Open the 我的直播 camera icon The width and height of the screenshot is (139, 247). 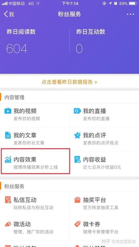77,111
